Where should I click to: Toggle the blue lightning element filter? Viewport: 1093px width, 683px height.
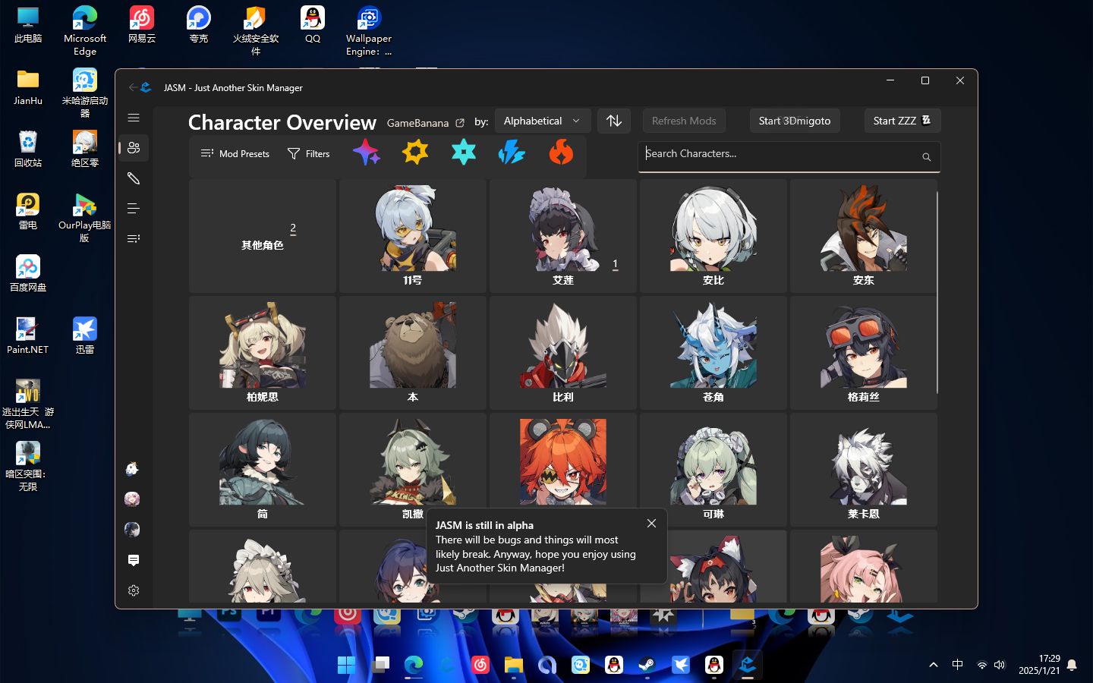click(512, 153)
